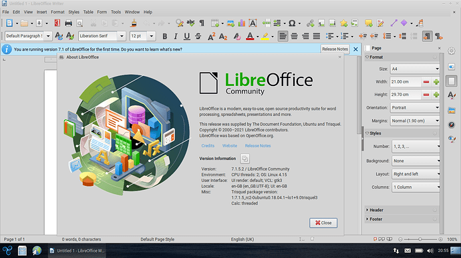Open font size dropdown 12 pt
Image resolution: width=461 pixels, height=258 pixels.
pos(152,36)
